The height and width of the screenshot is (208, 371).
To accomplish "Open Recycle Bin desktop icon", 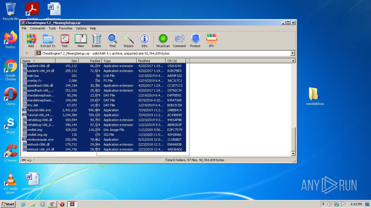I will [10, 12].
